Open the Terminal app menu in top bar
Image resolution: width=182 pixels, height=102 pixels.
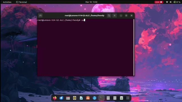pyautogui.click(x=22, y=2)
